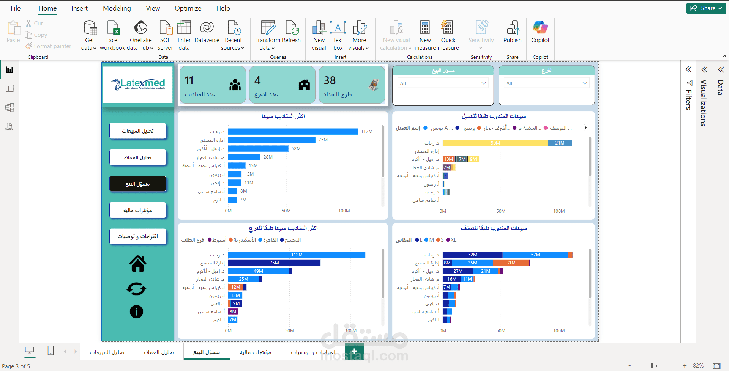This screenshot has height=371, width=729.
Task: Click the تحليل العملاء navigation button
Action: click(138, 157)
